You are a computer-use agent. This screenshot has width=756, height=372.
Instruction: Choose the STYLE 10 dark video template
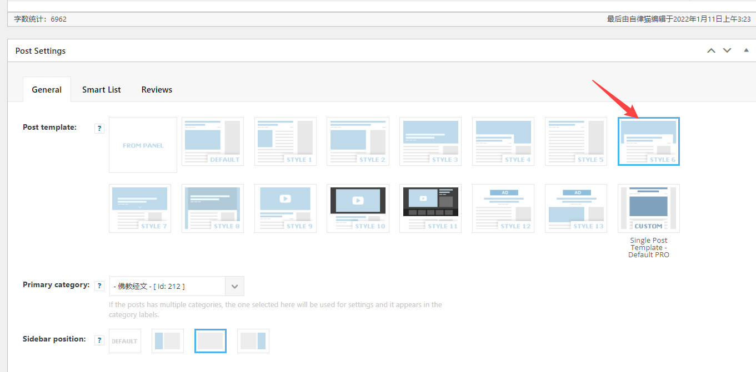358,208
